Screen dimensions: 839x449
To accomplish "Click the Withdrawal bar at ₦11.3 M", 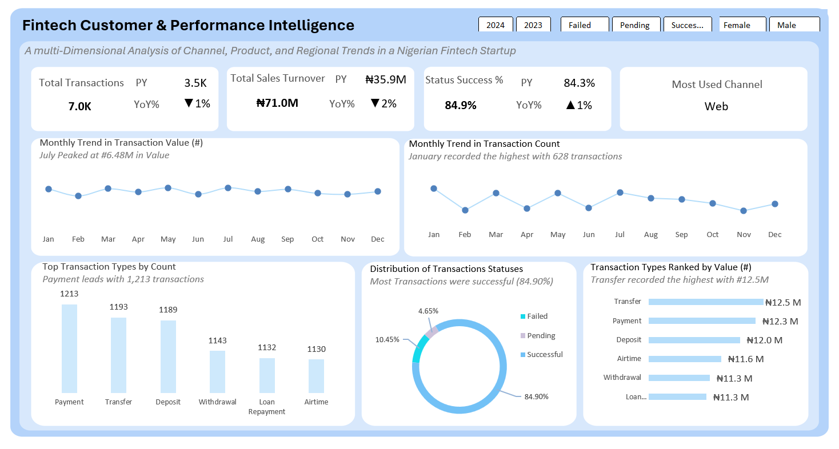I will (679, 378).
